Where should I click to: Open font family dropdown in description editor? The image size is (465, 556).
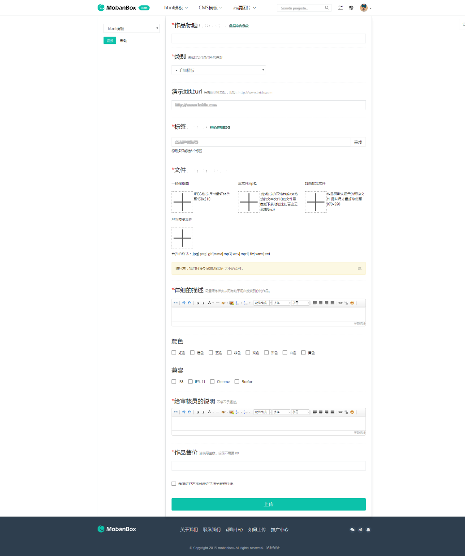(x=282, y=303)
